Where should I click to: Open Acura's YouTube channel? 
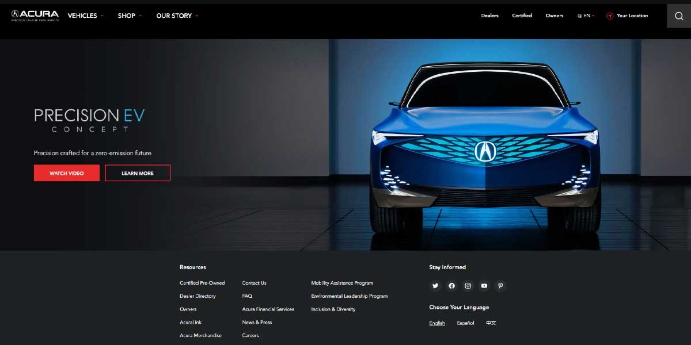[x=484, y=286]
